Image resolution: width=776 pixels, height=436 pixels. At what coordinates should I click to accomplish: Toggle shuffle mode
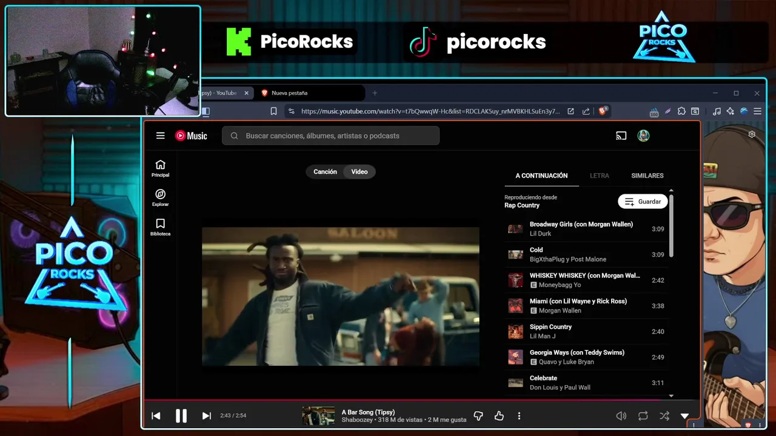point(664,415)
